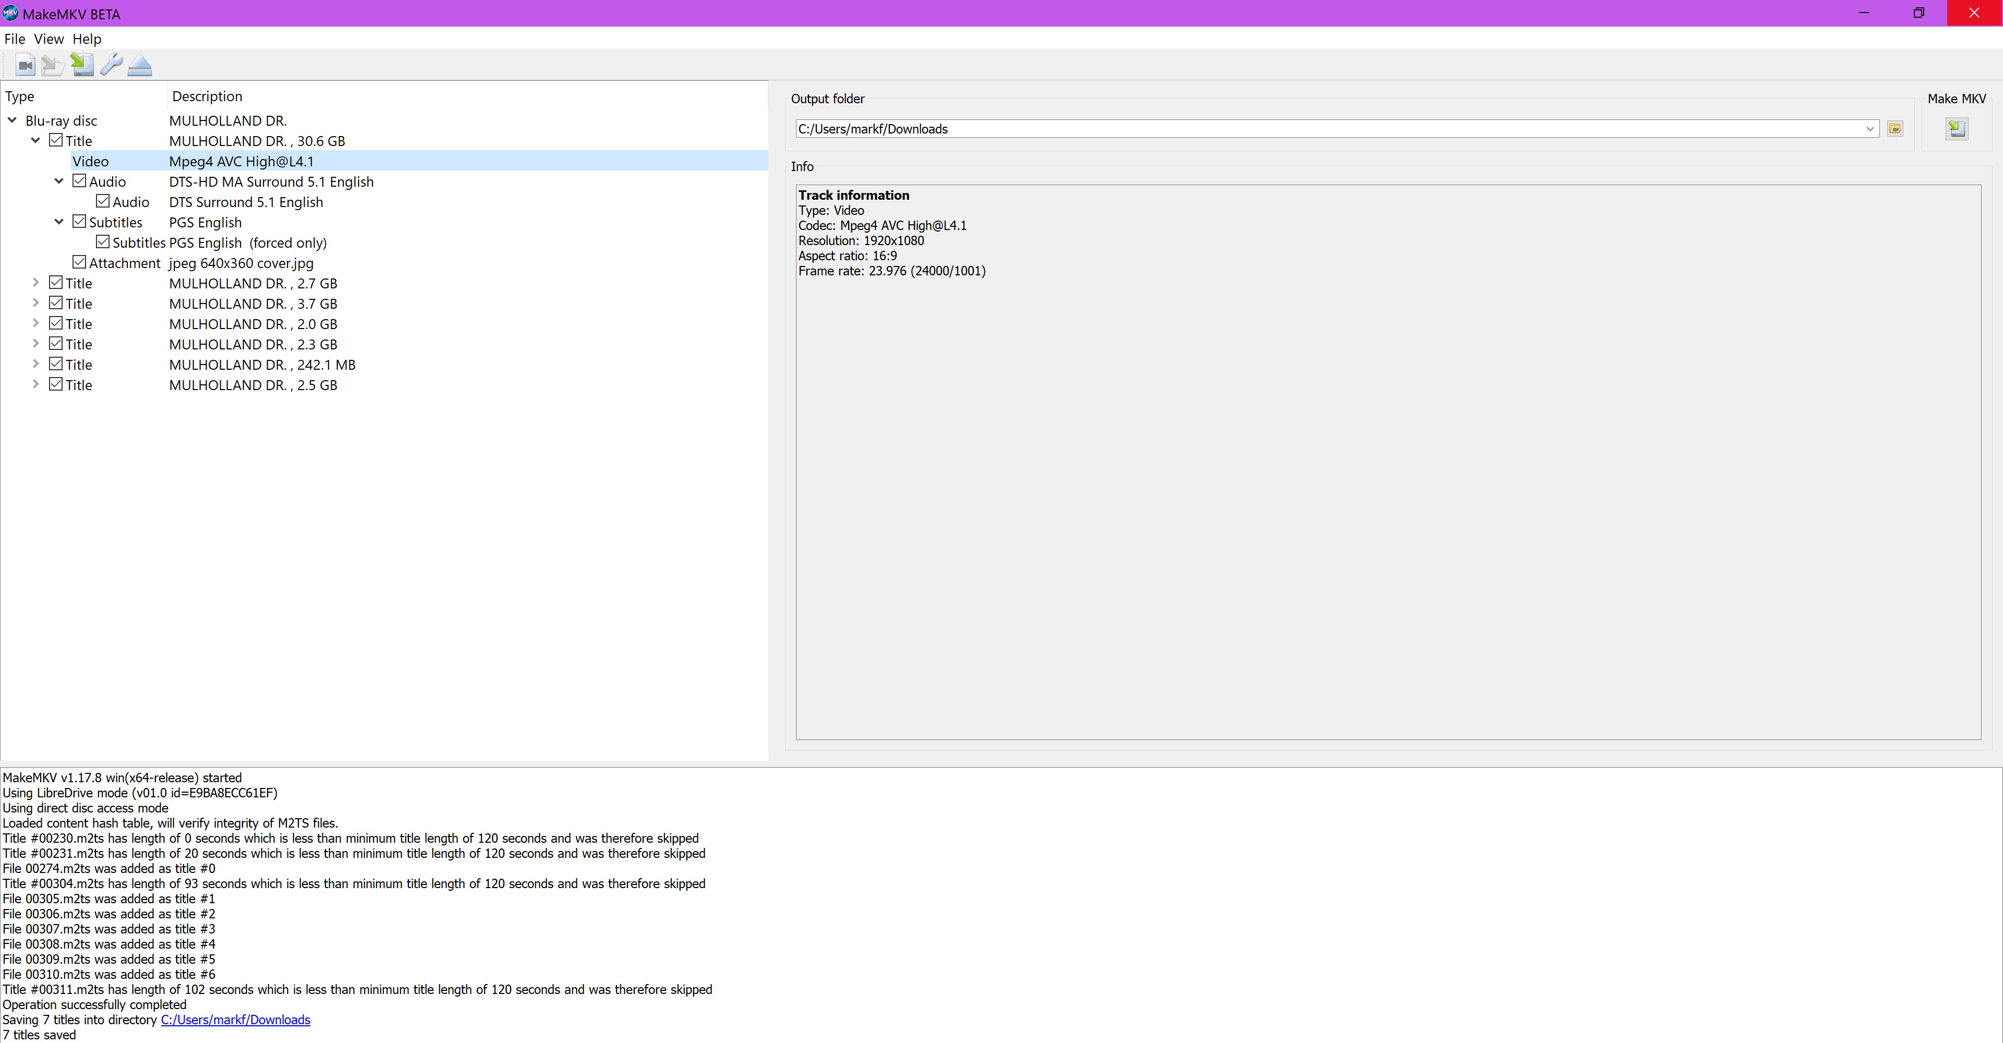The height and width of the screenshot is (1043, 2003).
Task: Click the Make MKV button icon
Action: pos(1957,129)
